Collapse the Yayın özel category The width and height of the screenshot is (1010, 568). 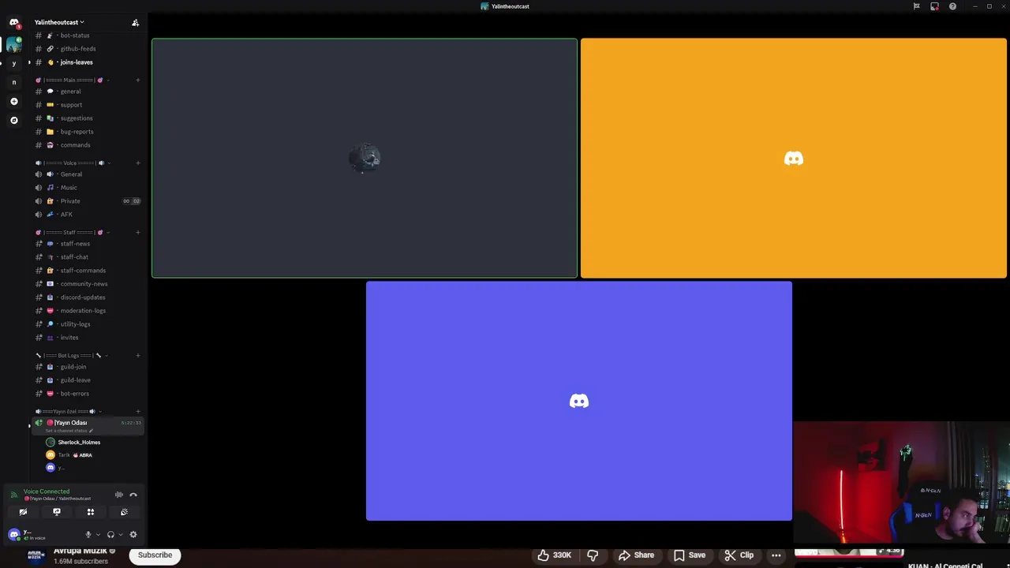pyautogui.click(x=69, y=412)
